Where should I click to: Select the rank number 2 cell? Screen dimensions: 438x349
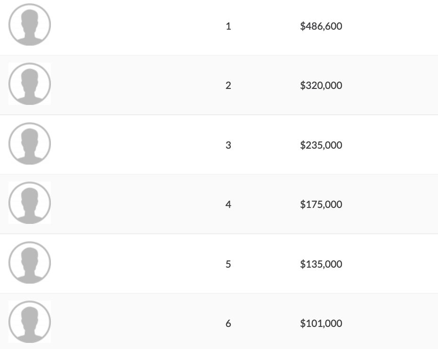228,86
